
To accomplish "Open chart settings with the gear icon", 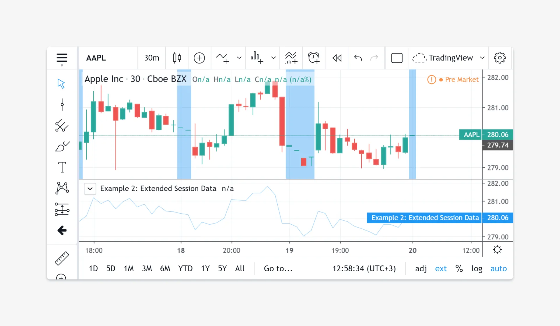I will click(x=500, y=58).
